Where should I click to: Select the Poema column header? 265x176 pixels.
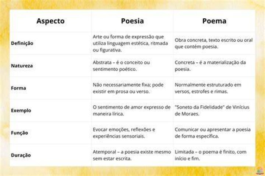point(214,21)
